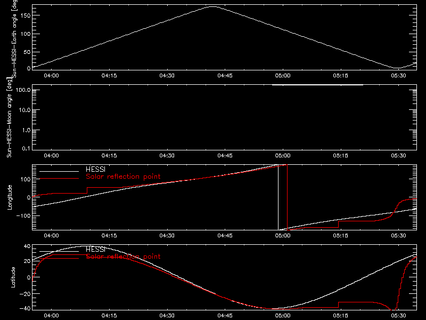The image size is (426, 320).
Task: Select the 40 tick in Latitude plot
Action: (27, 246)
